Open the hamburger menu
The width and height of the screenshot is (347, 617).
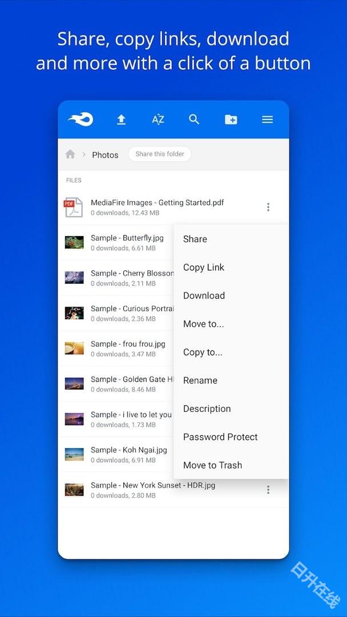pos(267,119)
